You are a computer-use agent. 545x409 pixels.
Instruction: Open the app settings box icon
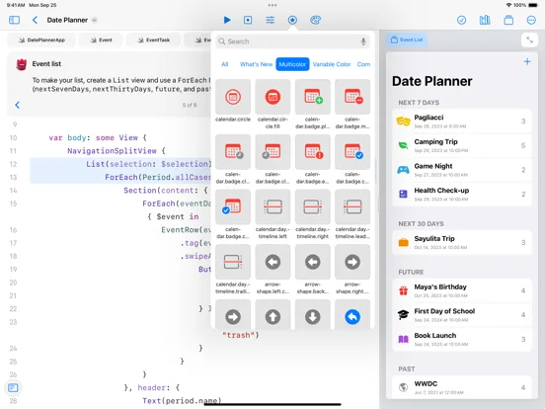pyautogui.click(x=508, y=20)
